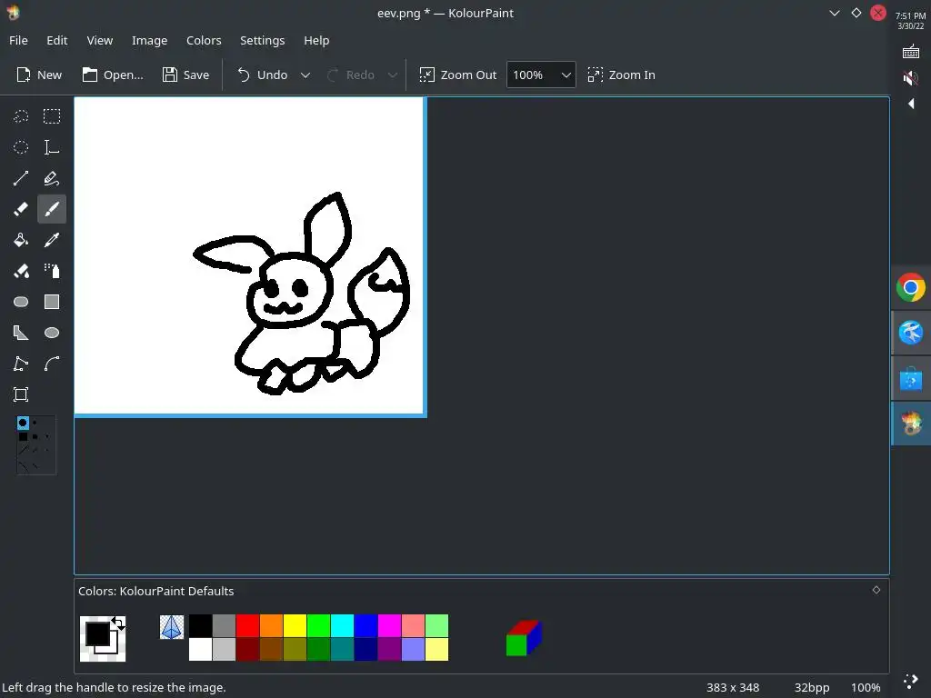The image size is (931, 698).
Task: Click the Undo button
Action: 263,75
